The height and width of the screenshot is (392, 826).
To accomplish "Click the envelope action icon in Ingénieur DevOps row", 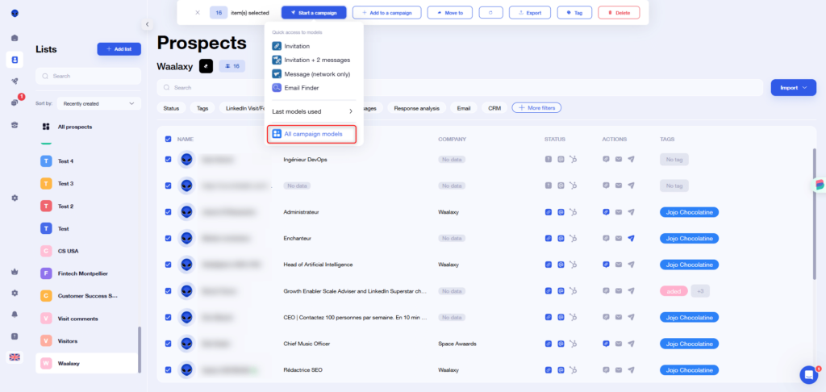I will 619,159.
